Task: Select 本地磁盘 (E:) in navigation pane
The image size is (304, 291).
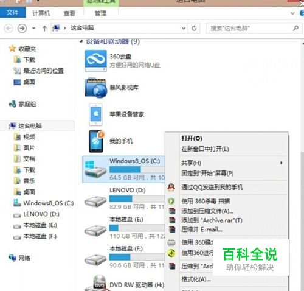Action: click(x=40, y=225)
